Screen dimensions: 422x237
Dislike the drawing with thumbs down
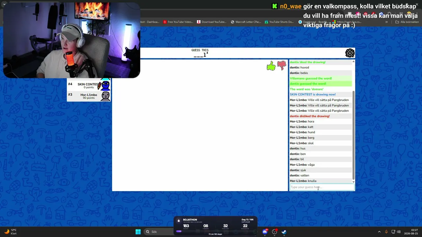click(282, 66)
